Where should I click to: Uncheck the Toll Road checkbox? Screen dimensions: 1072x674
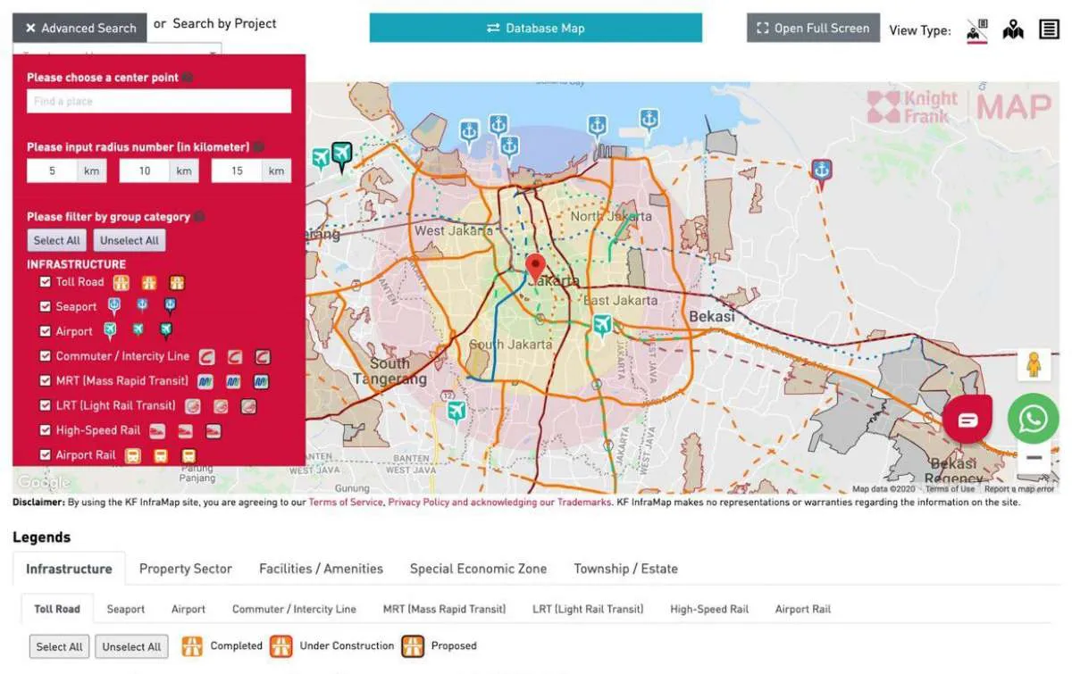tap(46, 282)
